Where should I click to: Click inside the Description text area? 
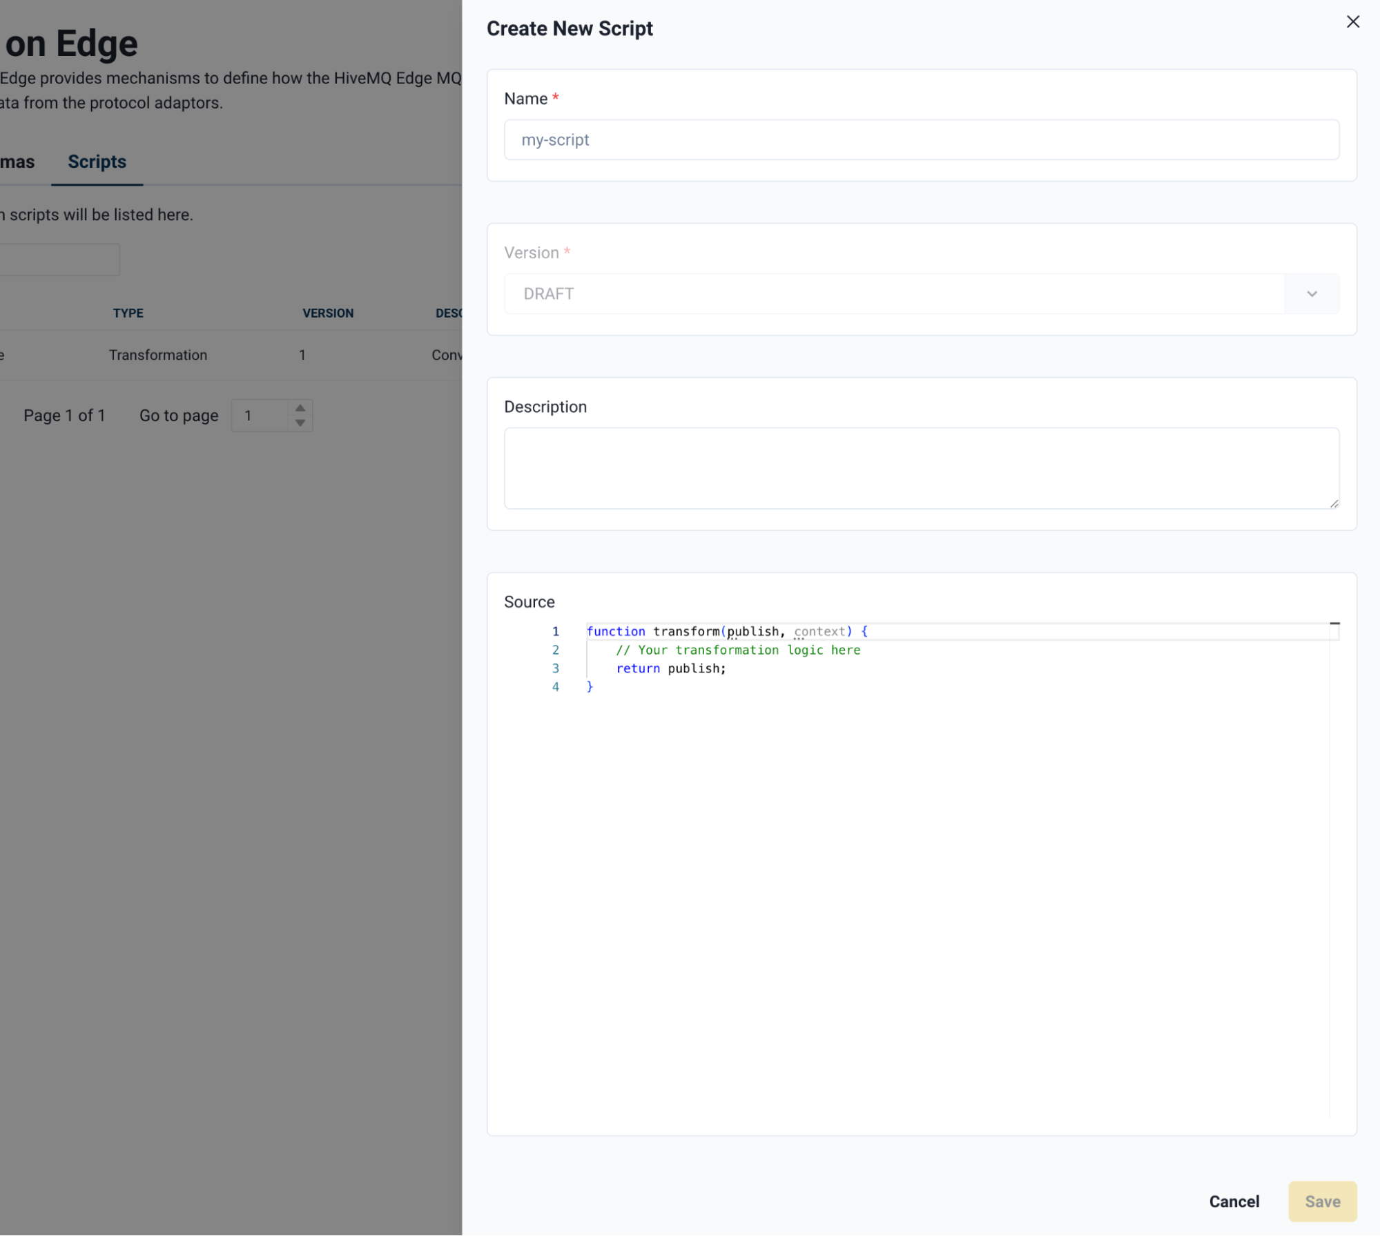pyautogui.click(x=921, y=468)
